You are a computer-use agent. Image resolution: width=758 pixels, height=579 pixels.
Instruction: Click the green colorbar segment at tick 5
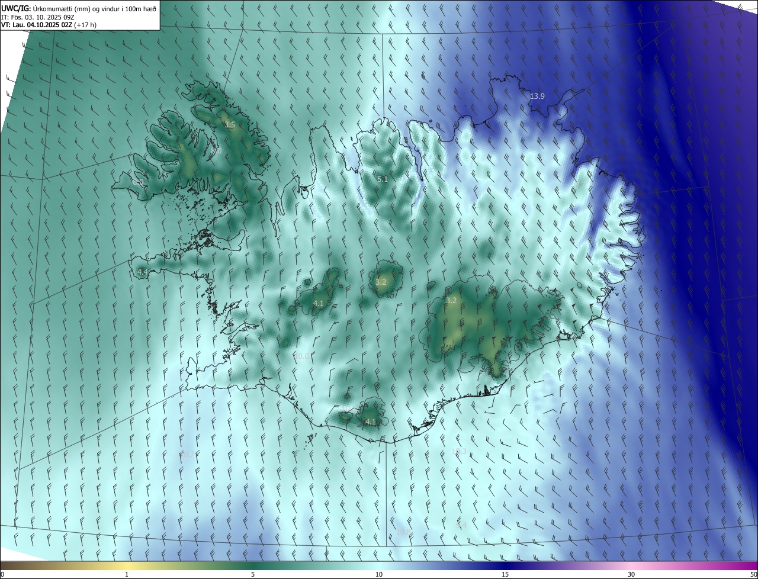[x=253, y=565]
